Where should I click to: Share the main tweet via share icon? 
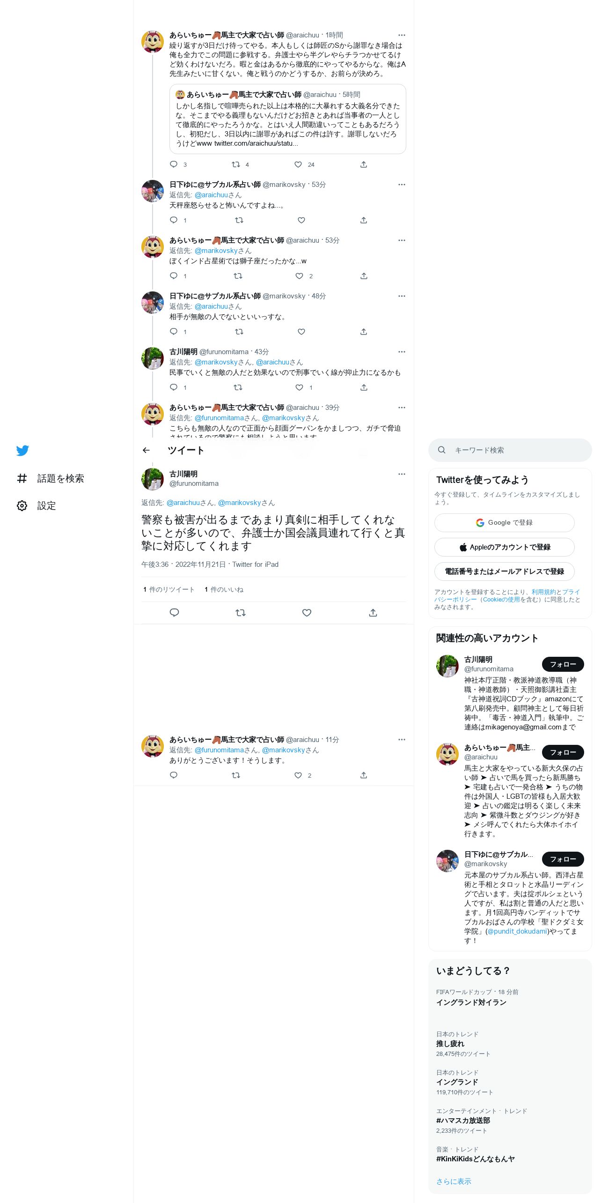[x=373, y=612]
